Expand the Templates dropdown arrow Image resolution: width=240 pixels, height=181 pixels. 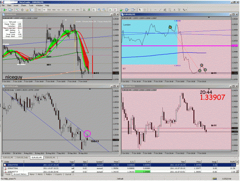pyautogui.click(x=135, y=10)
